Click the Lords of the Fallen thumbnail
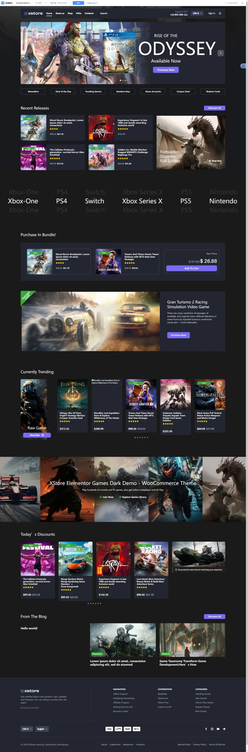The width and height of the screenshot is (248, 752). pyautogui.click(x=210, y=395)
